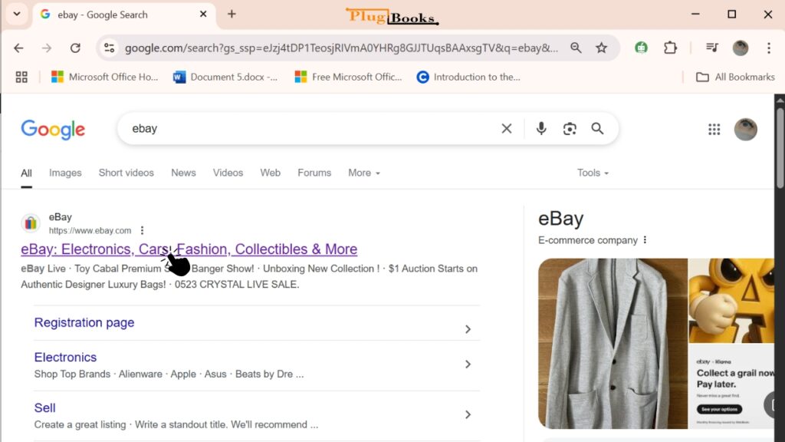This screenshot has height=442, width=785.
Task: Open the Electronics sitelink
Action: click(65, 358)
